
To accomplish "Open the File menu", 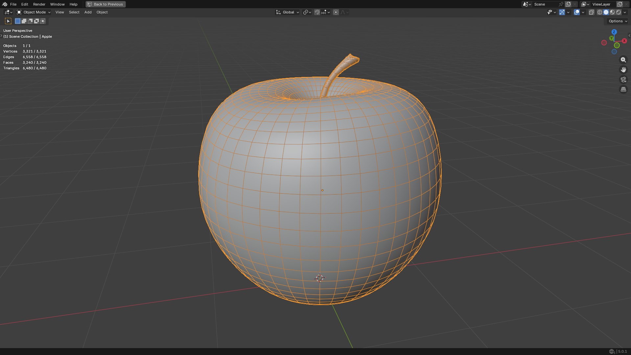I will tap(13, 4).
